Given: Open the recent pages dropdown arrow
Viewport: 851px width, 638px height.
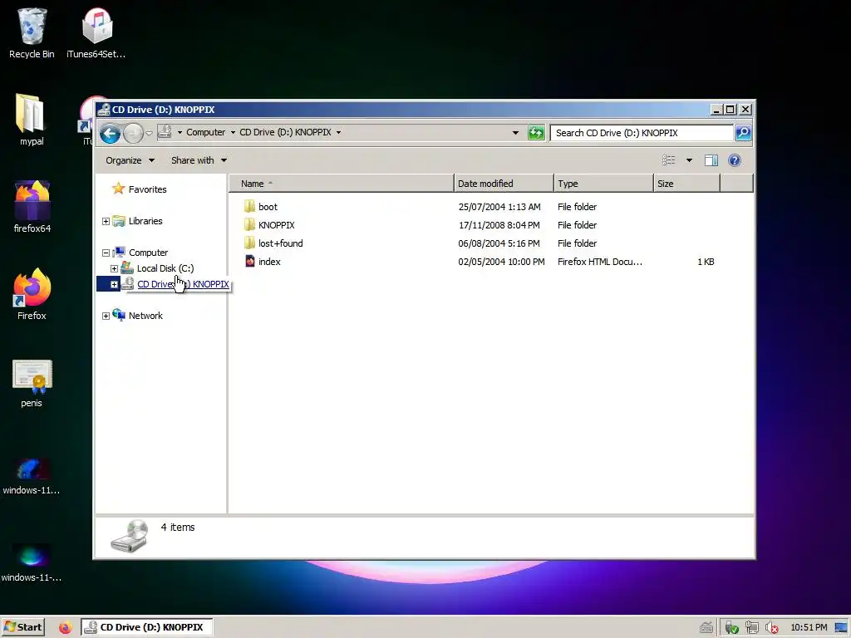Looking at the screenshot, I should pos(149,133).
